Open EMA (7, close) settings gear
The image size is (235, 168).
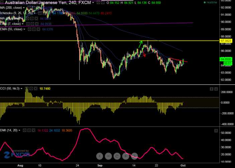pyautogui.click(x=32, y=24)
